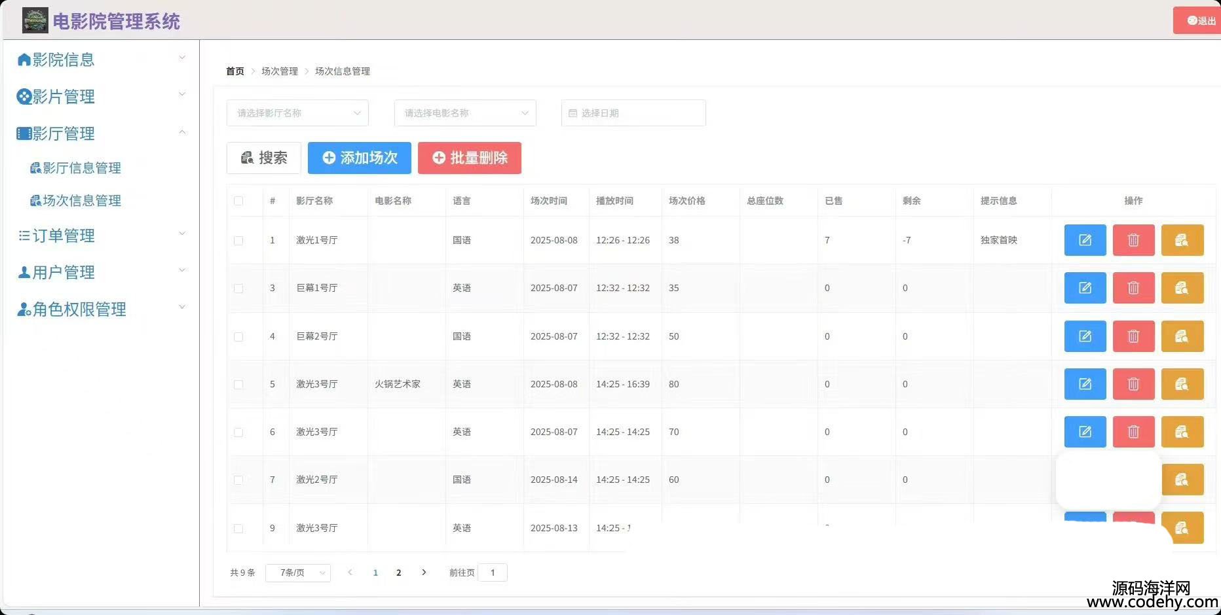The width and height of the screenshot is (1221, 615).
Task: Click the blue edit icon for row 1
Action: click(x=1085, y=240)
